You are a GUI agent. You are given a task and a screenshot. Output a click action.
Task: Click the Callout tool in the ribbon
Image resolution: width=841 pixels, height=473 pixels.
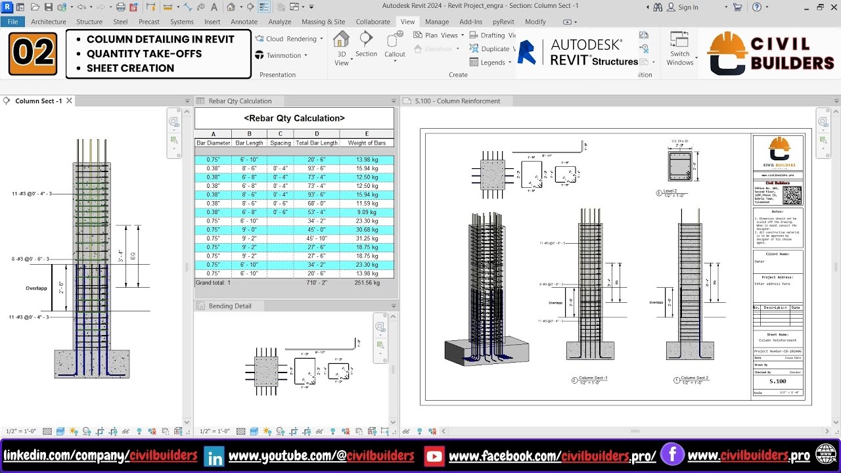(x=395, y=46)
